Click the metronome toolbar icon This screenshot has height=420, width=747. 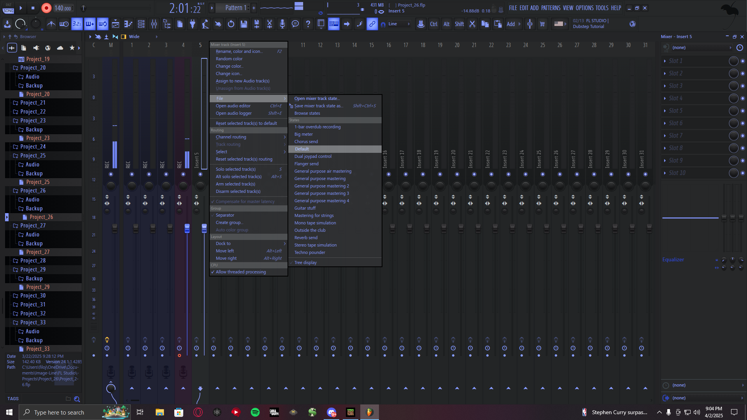coord(51,24)
